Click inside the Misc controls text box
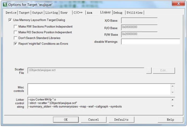188x127 pixels. pos(99,89)
